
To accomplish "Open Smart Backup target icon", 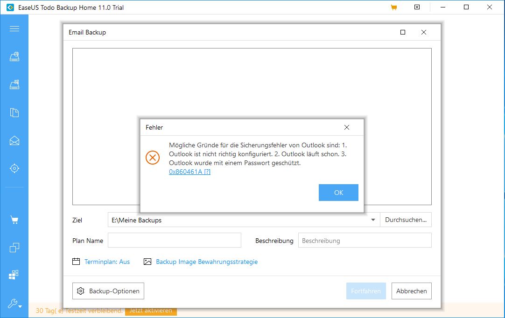I will (14, 168).
